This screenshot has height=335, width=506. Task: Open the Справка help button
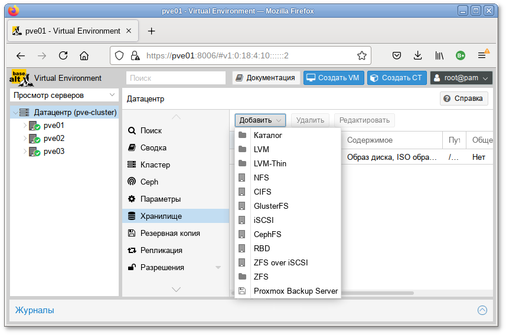[463, 98]
